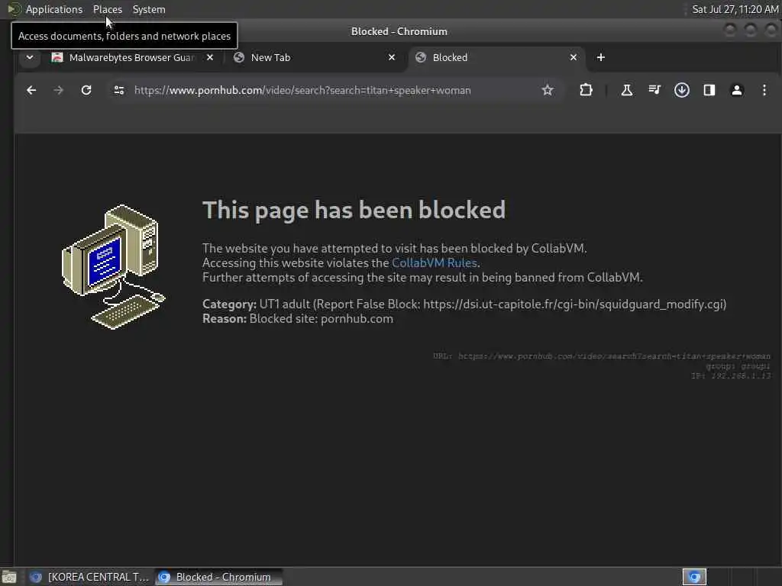Image resolution: width=782 pixels, height=586 pixels.
Task: Open the profile avatar icon
Action: [737, 90]
